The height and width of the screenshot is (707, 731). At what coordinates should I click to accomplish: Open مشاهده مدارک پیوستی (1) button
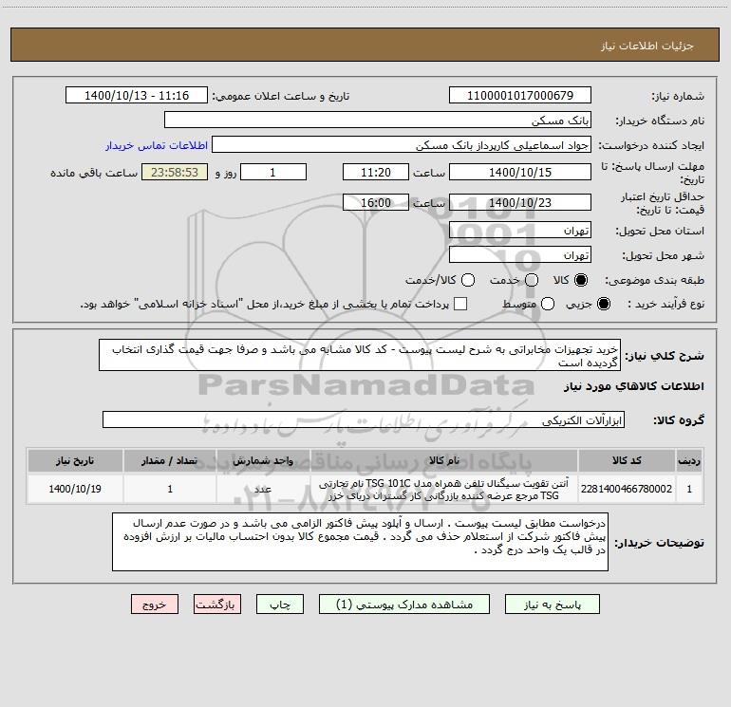point(404,605)
